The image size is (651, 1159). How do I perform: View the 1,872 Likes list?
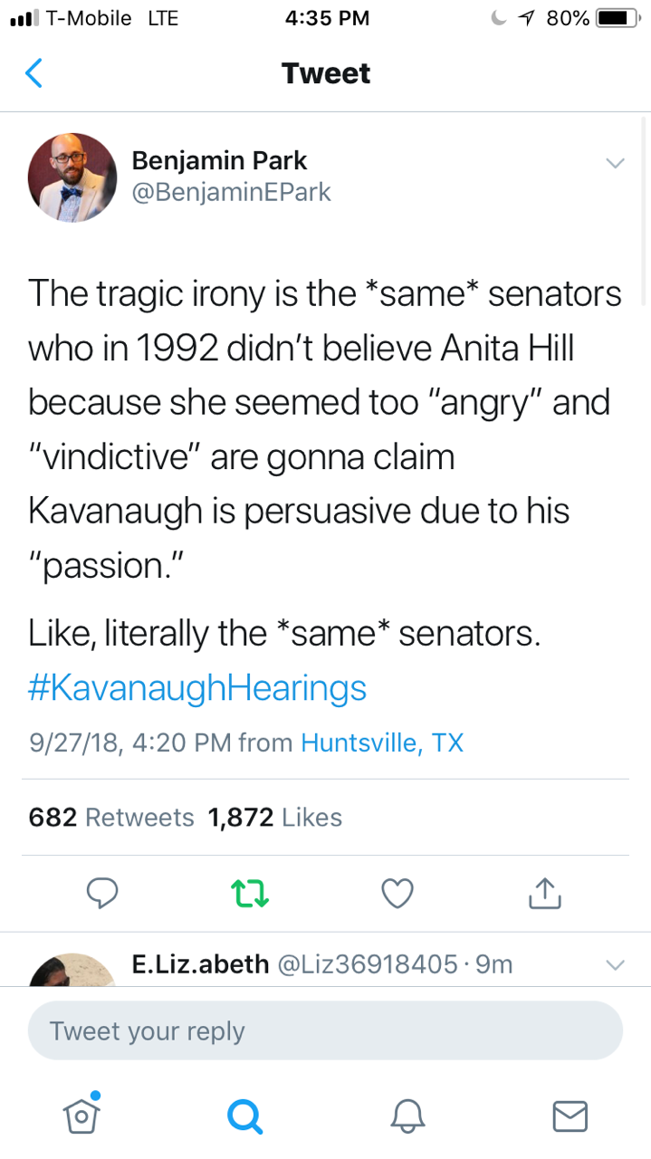pos(275,818)
